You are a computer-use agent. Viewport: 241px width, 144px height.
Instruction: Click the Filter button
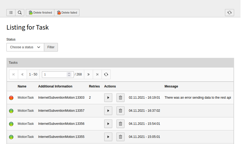[x=51, y=47]
